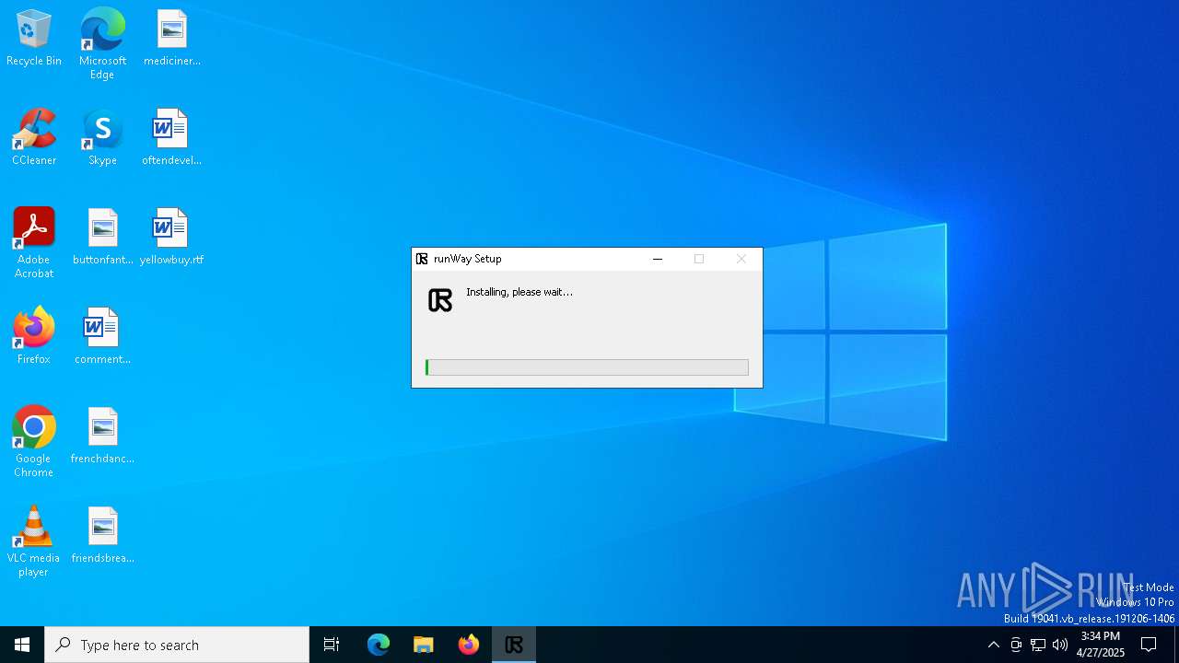Select the CCleaner desktop shortcut

pyautogui.click(x=34, y=137)
